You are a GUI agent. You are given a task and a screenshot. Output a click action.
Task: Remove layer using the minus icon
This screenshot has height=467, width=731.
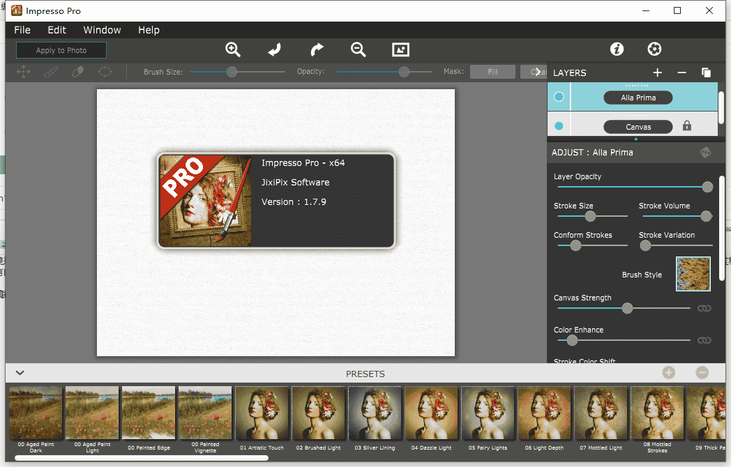[682, 72]
